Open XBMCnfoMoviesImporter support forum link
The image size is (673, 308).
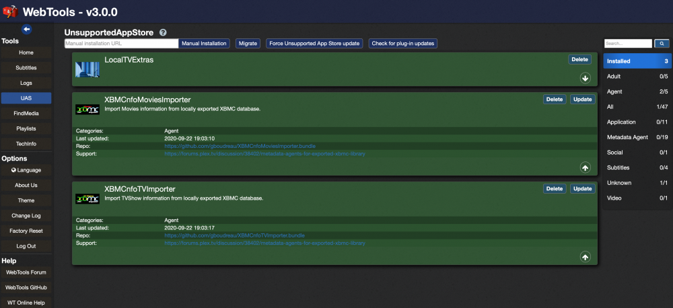264,153
